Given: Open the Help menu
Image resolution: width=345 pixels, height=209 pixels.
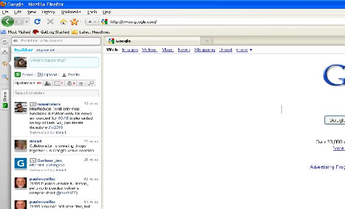Looking at the screenshot, I should 107,12.
